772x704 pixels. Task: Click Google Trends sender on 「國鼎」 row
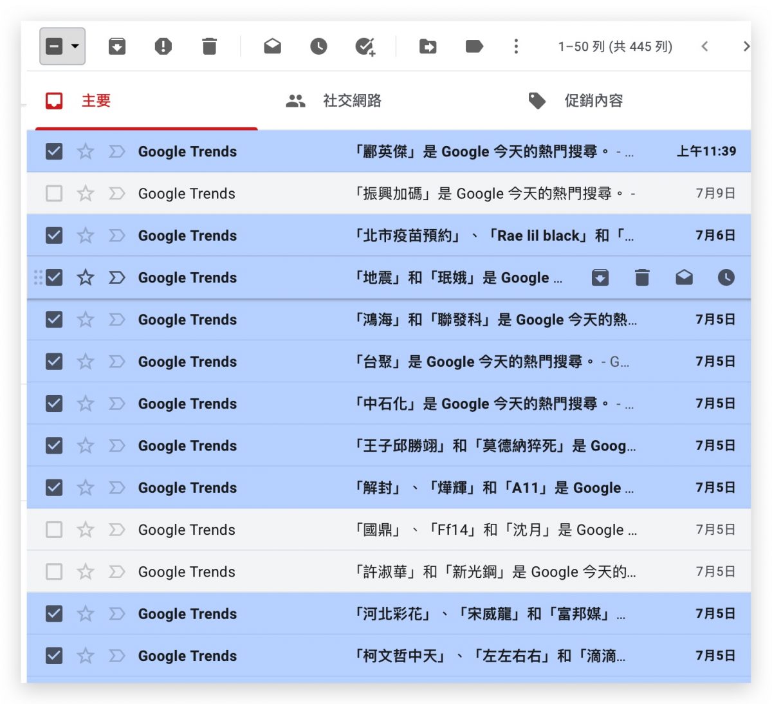[187, 530]
